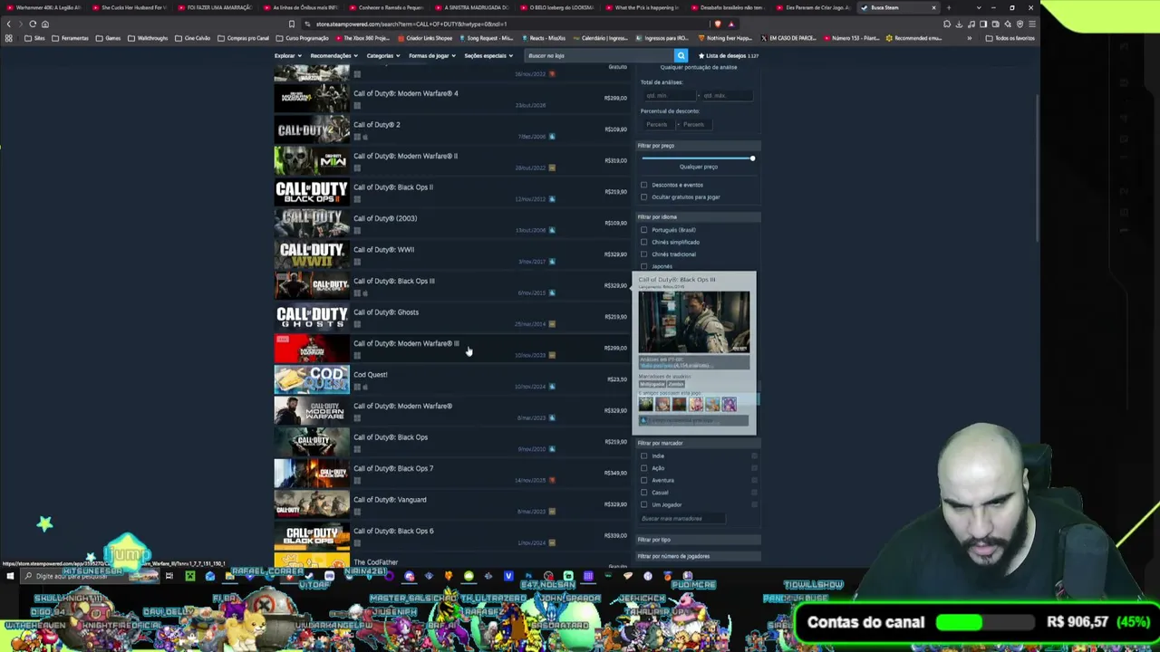Click Call of Duty: Vanguard thumbnail

point(312,504)
